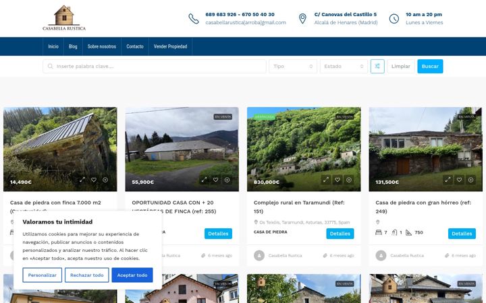
Task: Click the search magnifier icon
Action: click(x=50, y=66)
